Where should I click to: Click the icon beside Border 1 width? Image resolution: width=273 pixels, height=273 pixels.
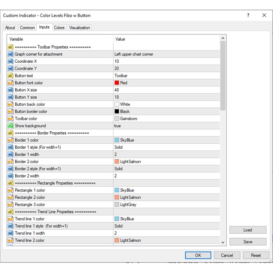click(10, 154)
